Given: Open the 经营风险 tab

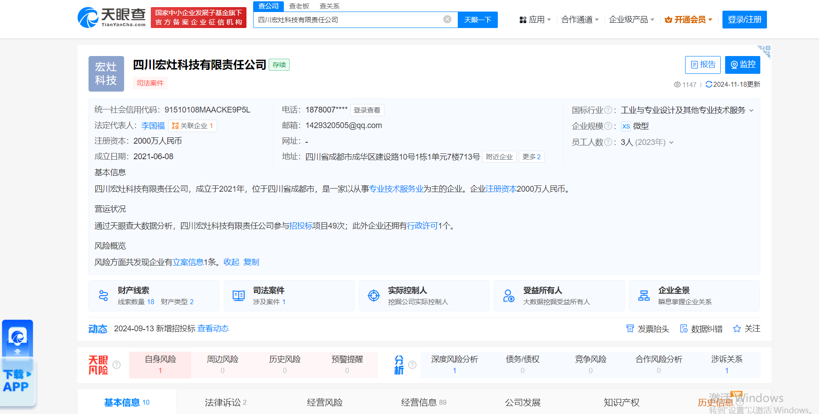Looking at the screenshot, I should pyautogui.click(x=325, y=402).
